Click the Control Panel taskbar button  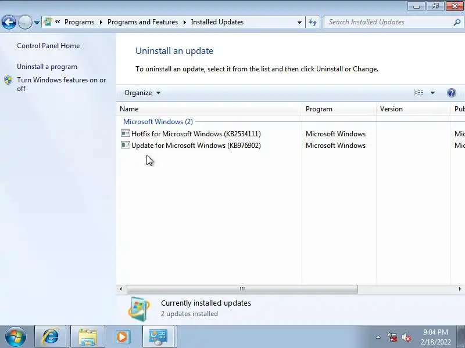tap(158, 337)
